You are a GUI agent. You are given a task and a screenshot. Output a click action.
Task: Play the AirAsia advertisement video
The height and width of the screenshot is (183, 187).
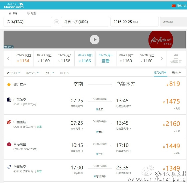[95, 40]
